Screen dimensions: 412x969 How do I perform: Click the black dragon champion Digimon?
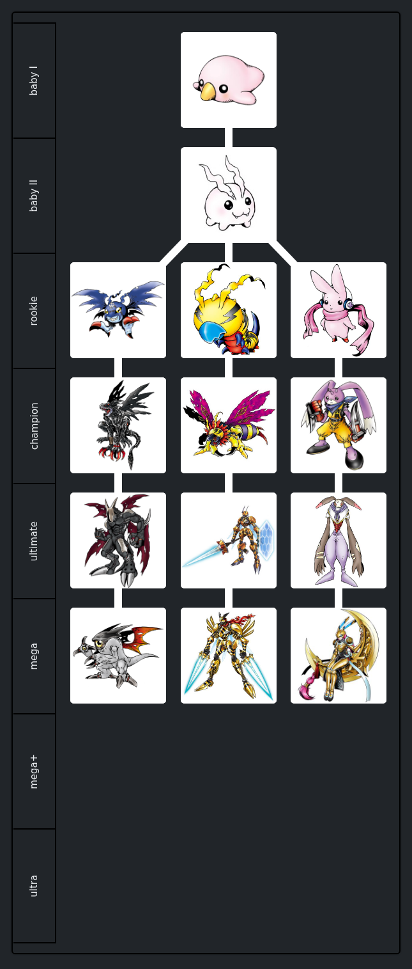(118, 425)
